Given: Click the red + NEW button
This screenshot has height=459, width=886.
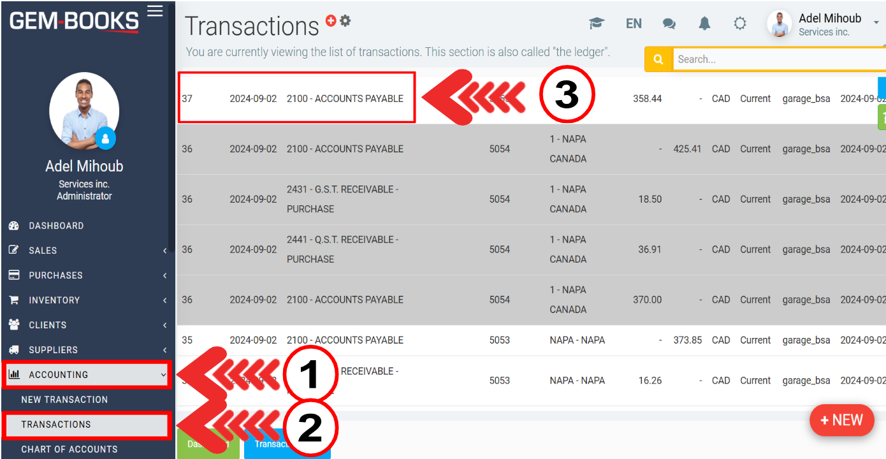Looking at the screenshot, I should pos(841,420).
